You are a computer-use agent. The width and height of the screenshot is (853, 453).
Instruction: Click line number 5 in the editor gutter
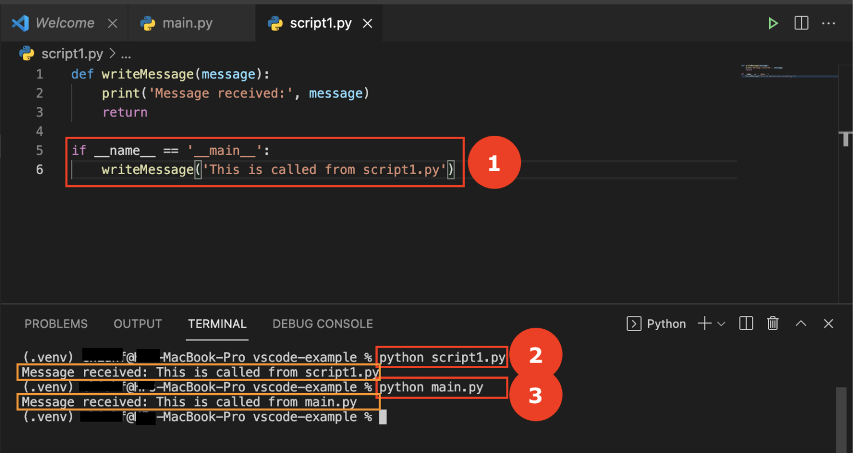39,150
